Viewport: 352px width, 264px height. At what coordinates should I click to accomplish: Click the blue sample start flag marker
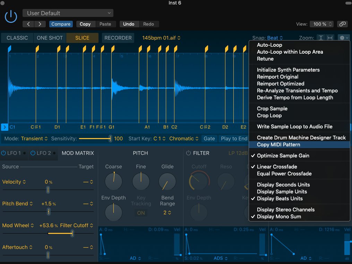(10, 49)
